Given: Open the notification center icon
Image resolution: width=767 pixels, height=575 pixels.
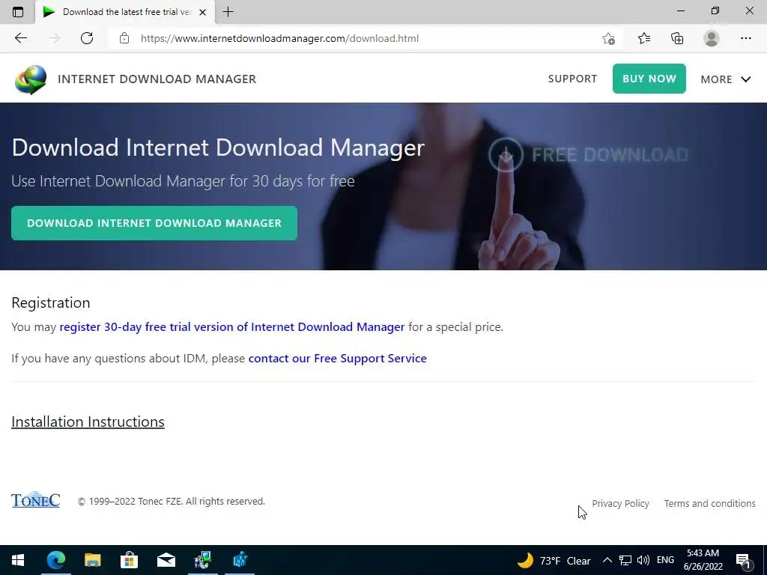Looking at the screenshot, I should tap(743, 561).
